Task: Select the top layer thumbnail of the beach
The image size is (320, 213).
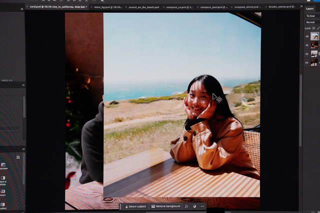Action: [x=314, y=36]
